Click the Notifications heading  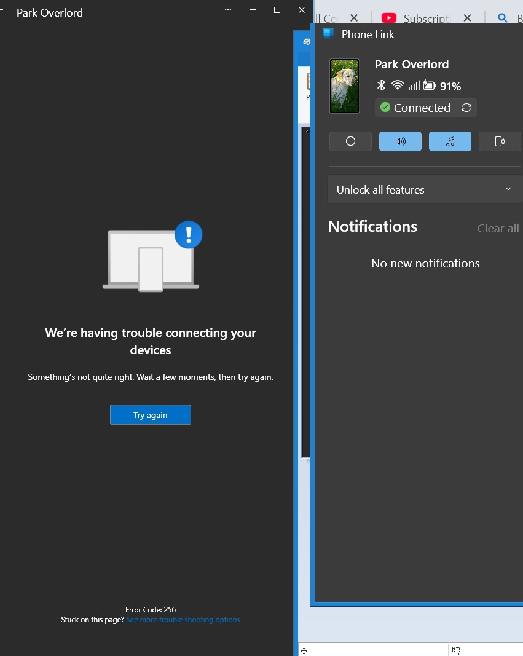[372, 226]
